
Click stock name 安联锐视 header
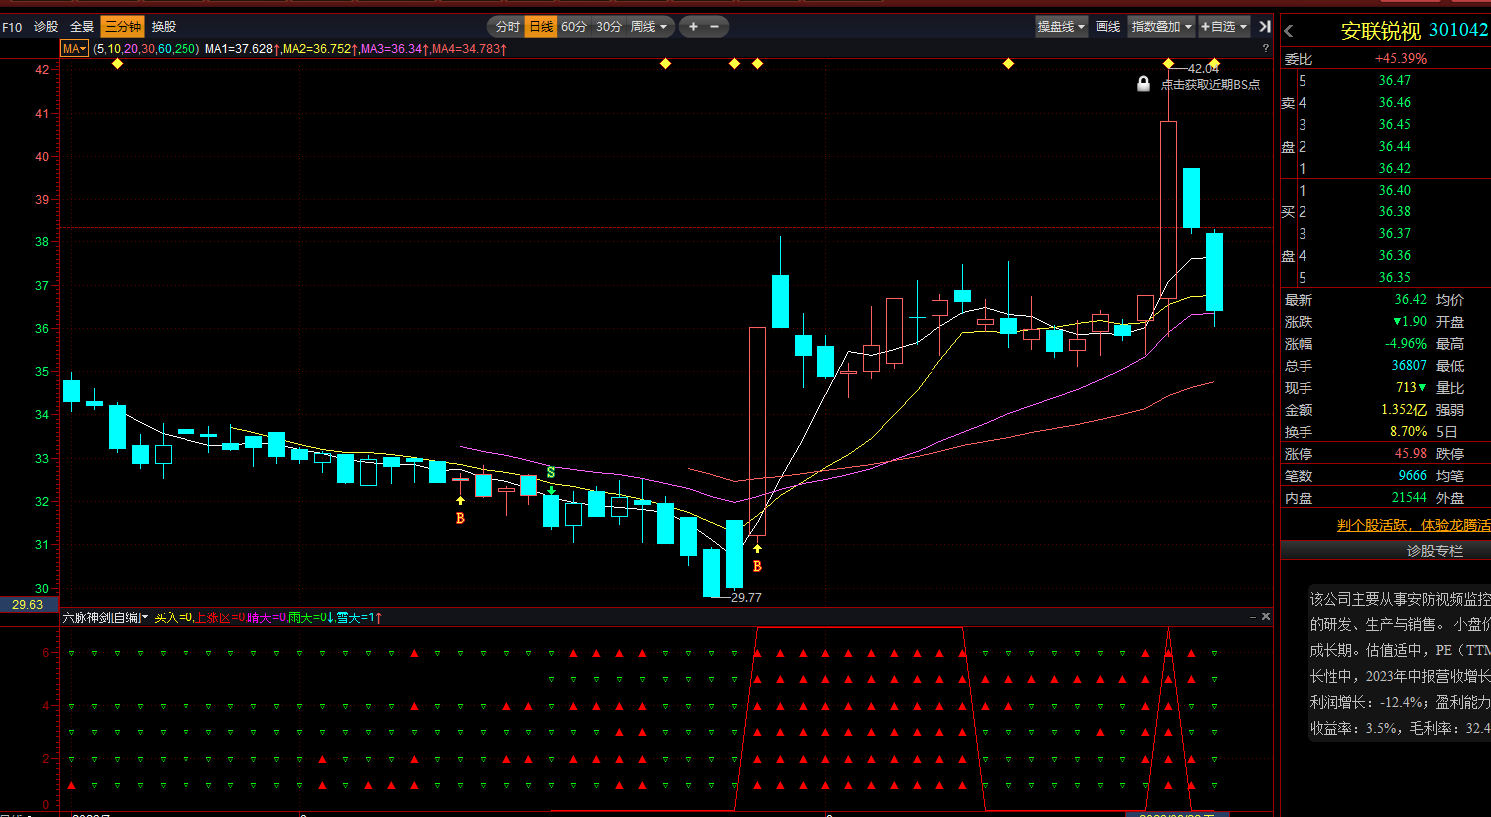[1380, 31]
